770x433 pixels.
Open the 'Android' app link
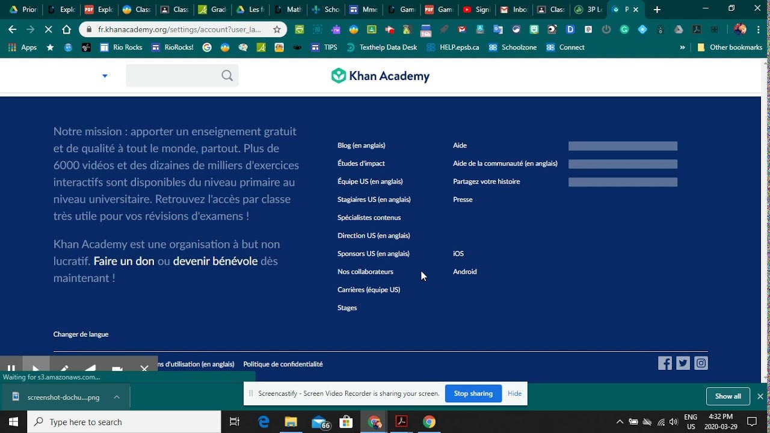point(465,272)
